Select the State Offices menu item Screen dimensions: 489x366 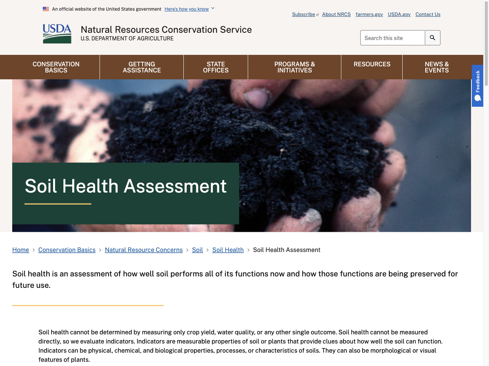tap(215, 67)
